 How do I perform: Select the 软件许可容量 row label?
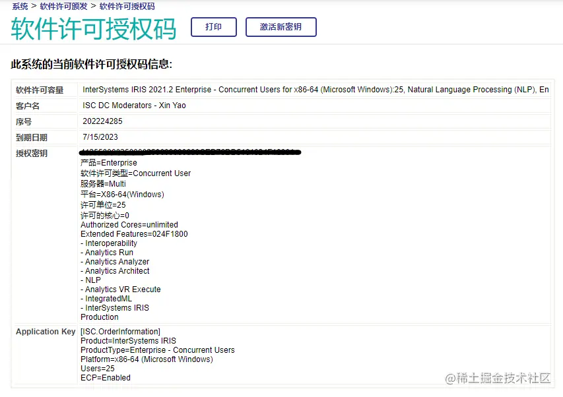pyautogui.click(x=40, y=90)
